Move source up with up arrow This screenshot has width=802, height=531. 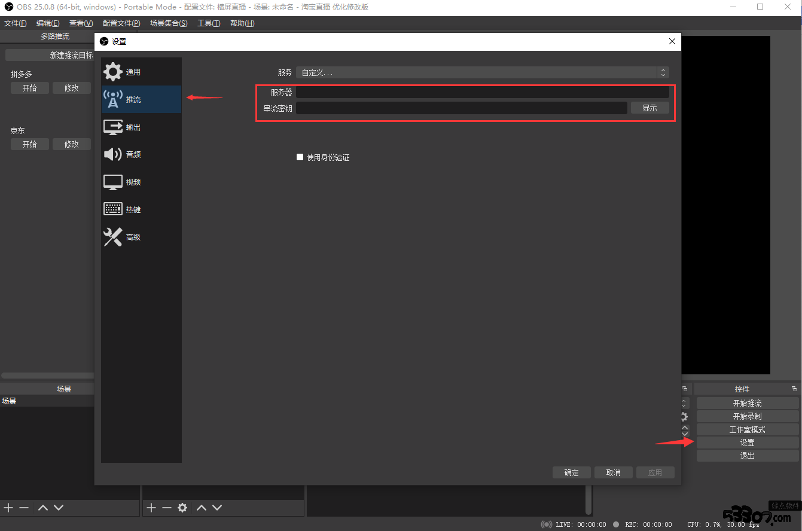(x=202, y=508)
